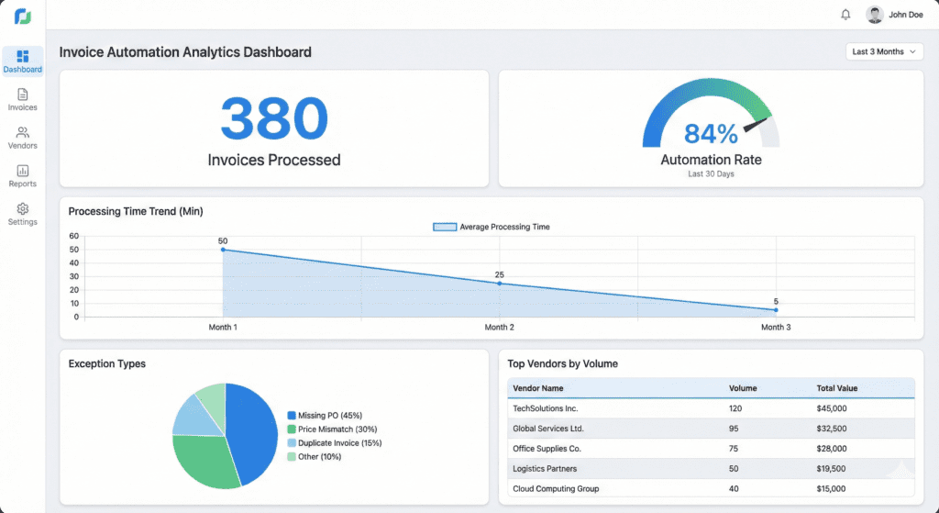Viewport: 939px width, 513px height.
Task: Open the Vendors people icon
Action: [x=23, y=132]
